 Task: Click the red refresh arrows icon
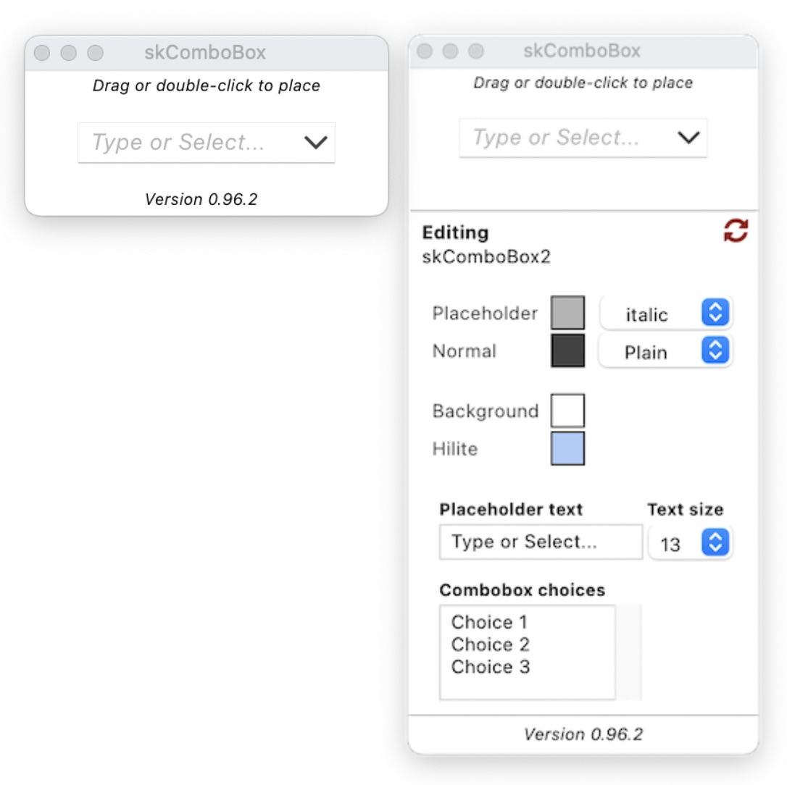coord(736,232)
